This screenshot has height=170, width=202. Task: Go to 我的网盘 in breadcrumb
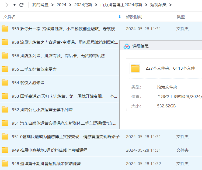tap(40, 5)
